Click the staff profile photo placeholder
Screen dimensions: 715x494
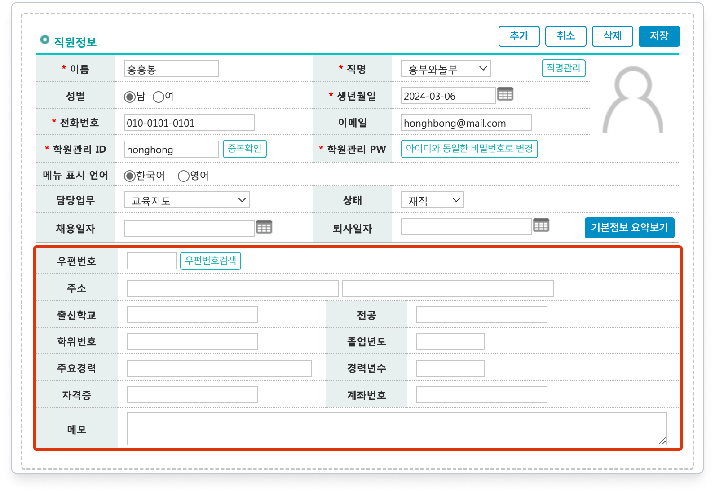click(633, 99)
